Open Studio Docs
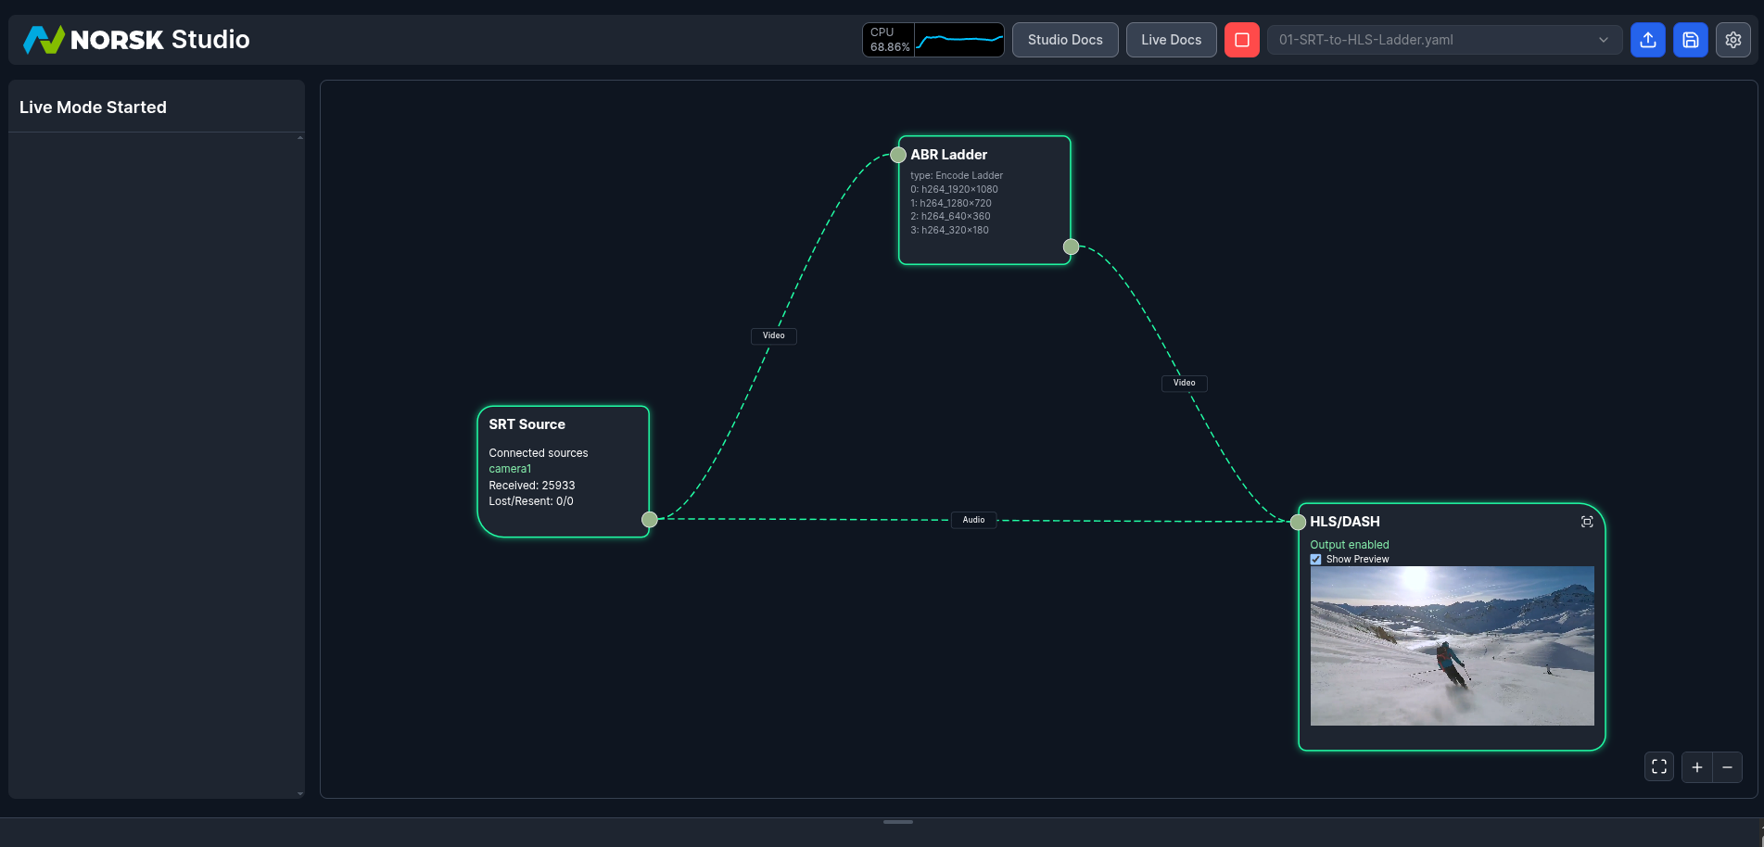Screen dimensions: 1764x847 click(1064, 40)
